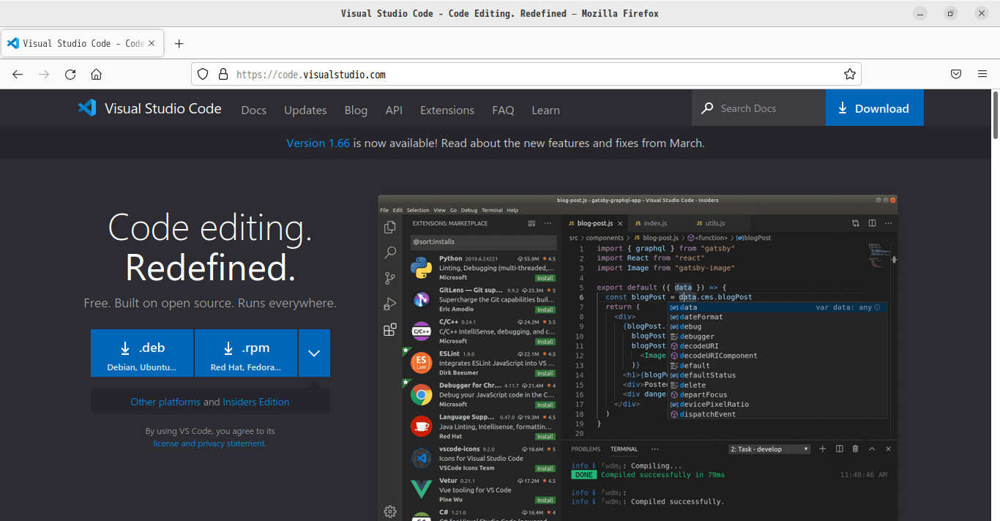1000x521 pixels.
Task: Click the decodeURIComponent autocomplete suggestion
Action: (x=717, y=356)
